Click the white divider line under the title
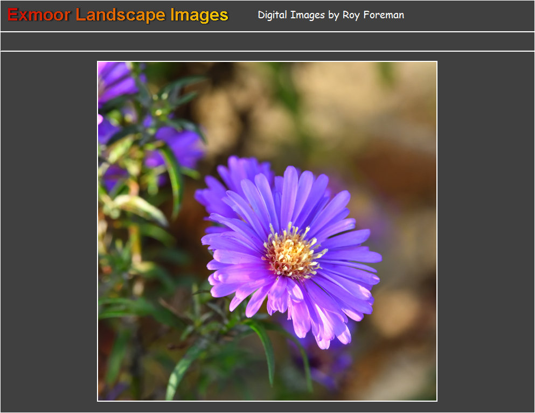The height and width of the screenshot is (413, 535). [x=267, y=32]
